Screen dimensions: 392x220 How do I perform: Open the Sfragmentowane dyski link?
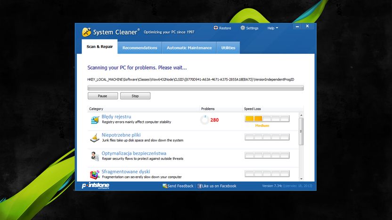tap(126, 172)
